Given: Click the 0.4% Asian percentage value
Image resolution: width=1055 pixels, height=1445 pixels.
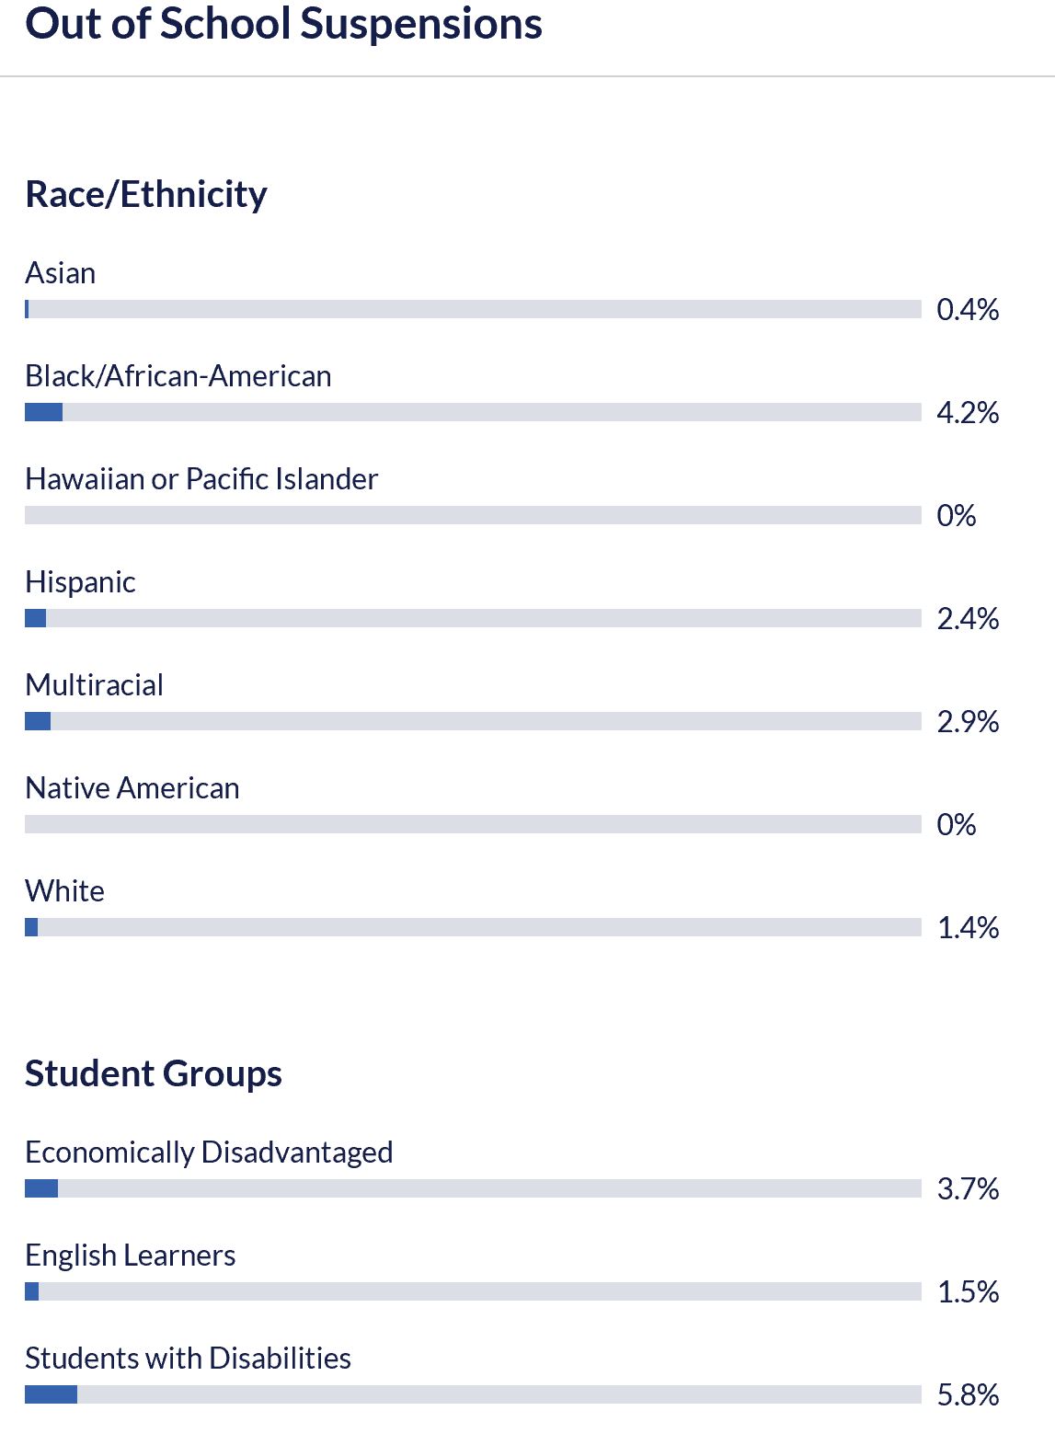Looking at the screenshot, I should click(968, 309).
